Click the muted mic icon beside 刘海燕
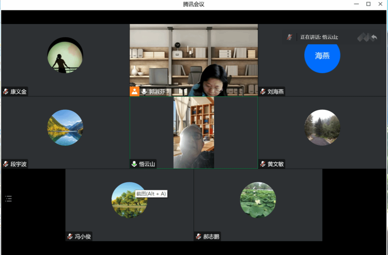This screenshot has width=388, height=255. (263, 92)
